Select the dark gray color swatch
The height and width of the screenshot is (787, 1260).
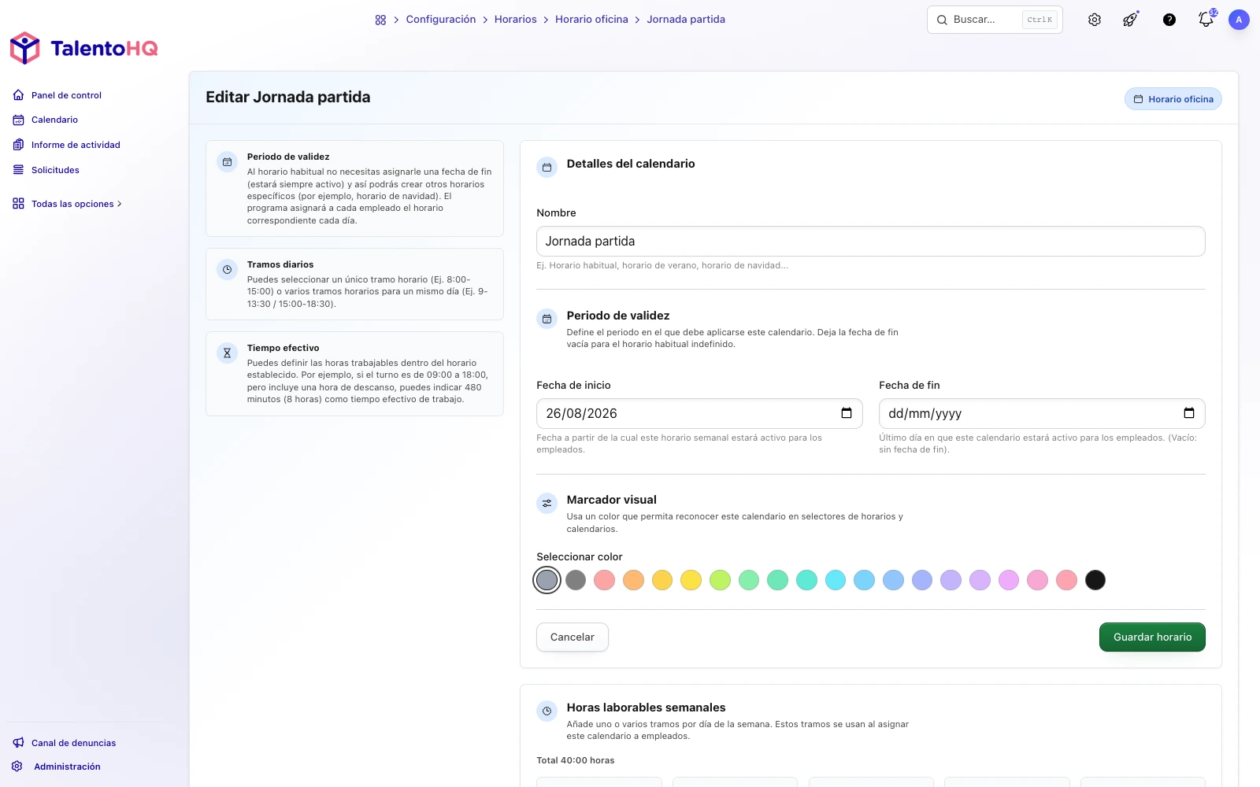click(x=576, y=580)
